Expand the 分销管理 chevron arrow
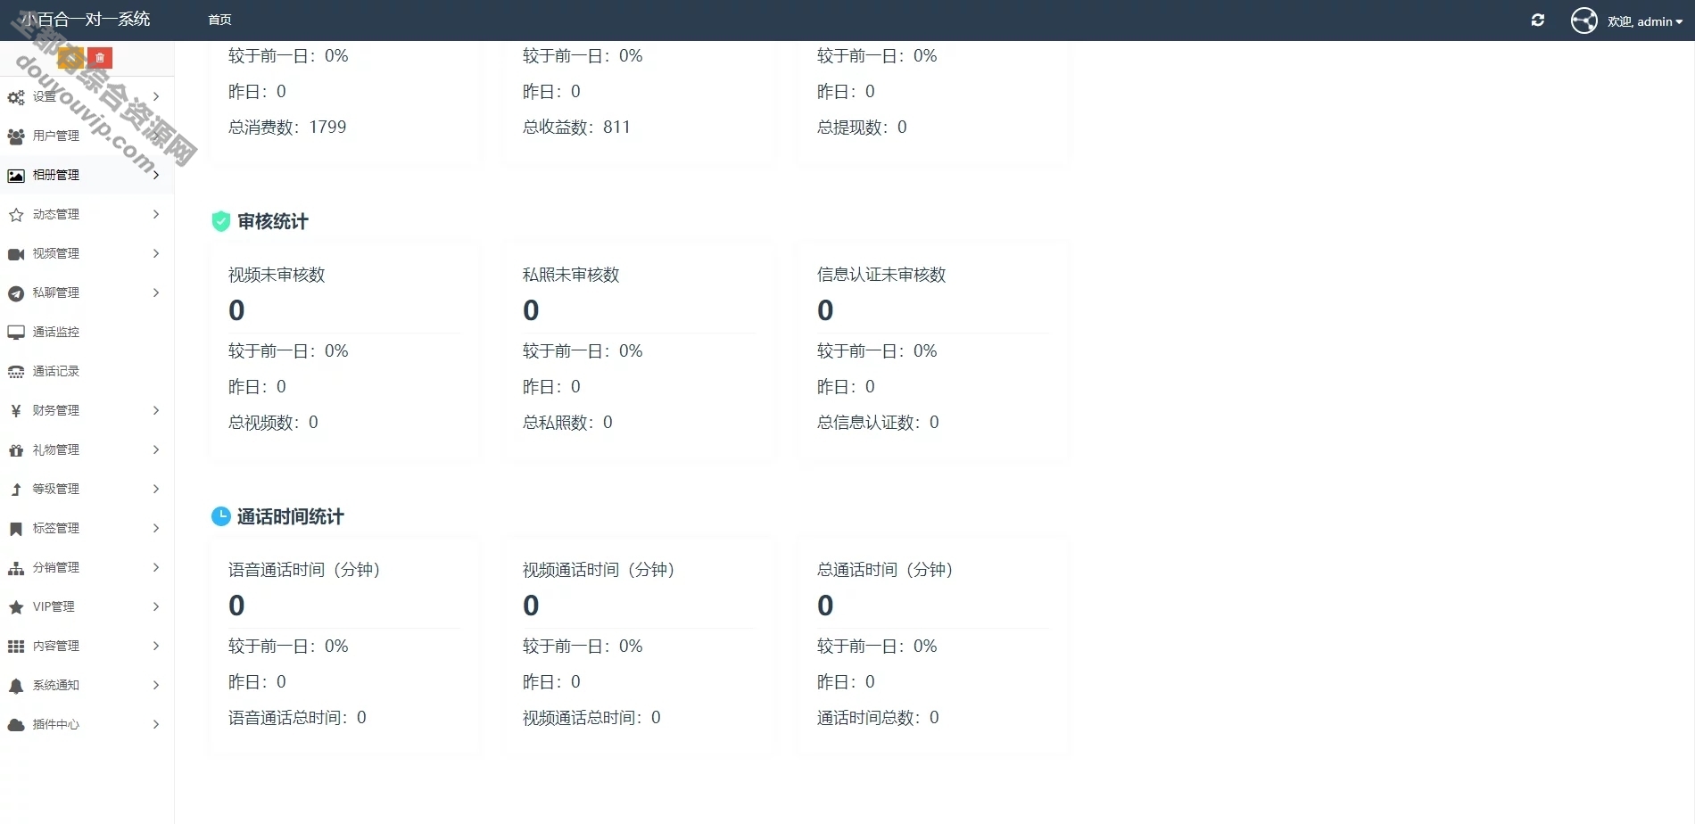 point(156,567)
